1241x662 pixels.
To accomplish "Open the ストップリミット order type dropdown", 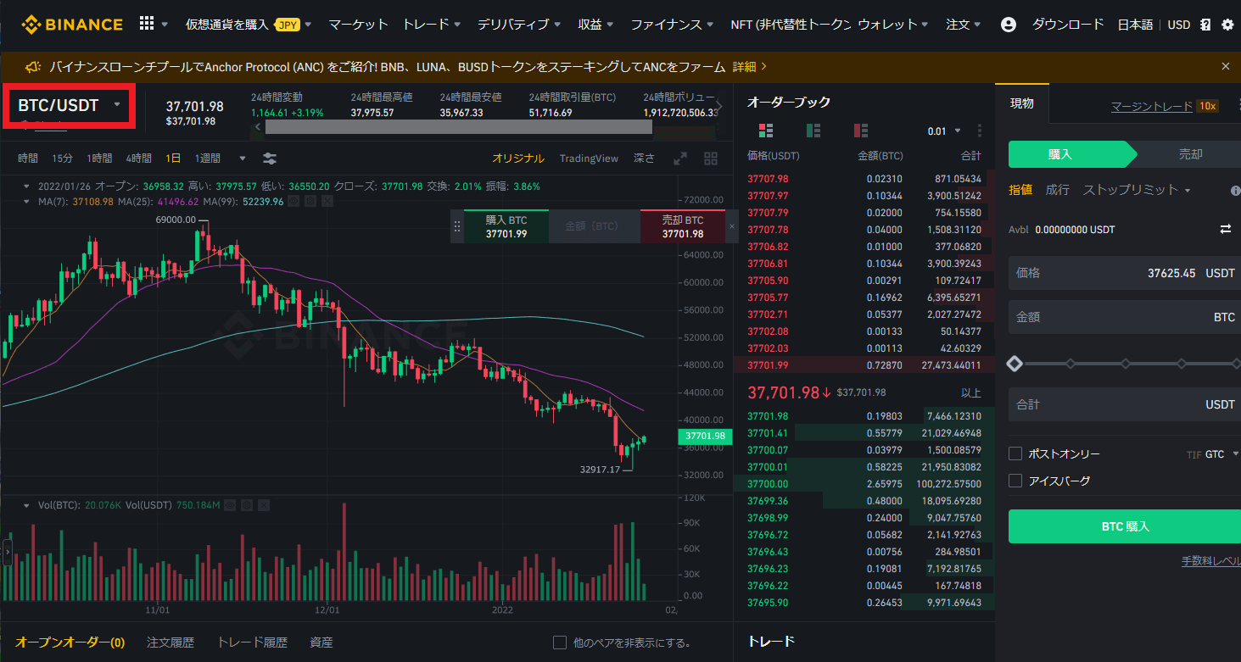I will pos(1137,190).
